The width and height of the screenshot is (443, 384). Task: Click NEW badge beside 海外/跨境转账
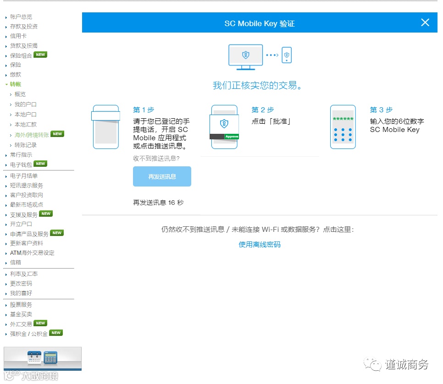(57, 134)
